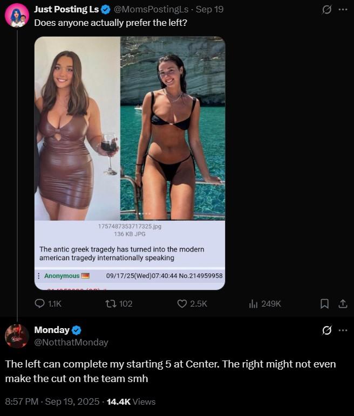The height and width of the screenshot is (416, 354).
Task: Click the 14.4K Views count
Action: point(131,401)
